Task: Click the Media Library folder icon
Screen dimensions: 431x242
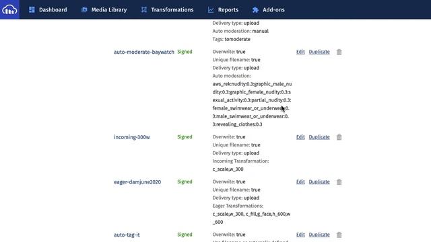Action: point(84,9)
